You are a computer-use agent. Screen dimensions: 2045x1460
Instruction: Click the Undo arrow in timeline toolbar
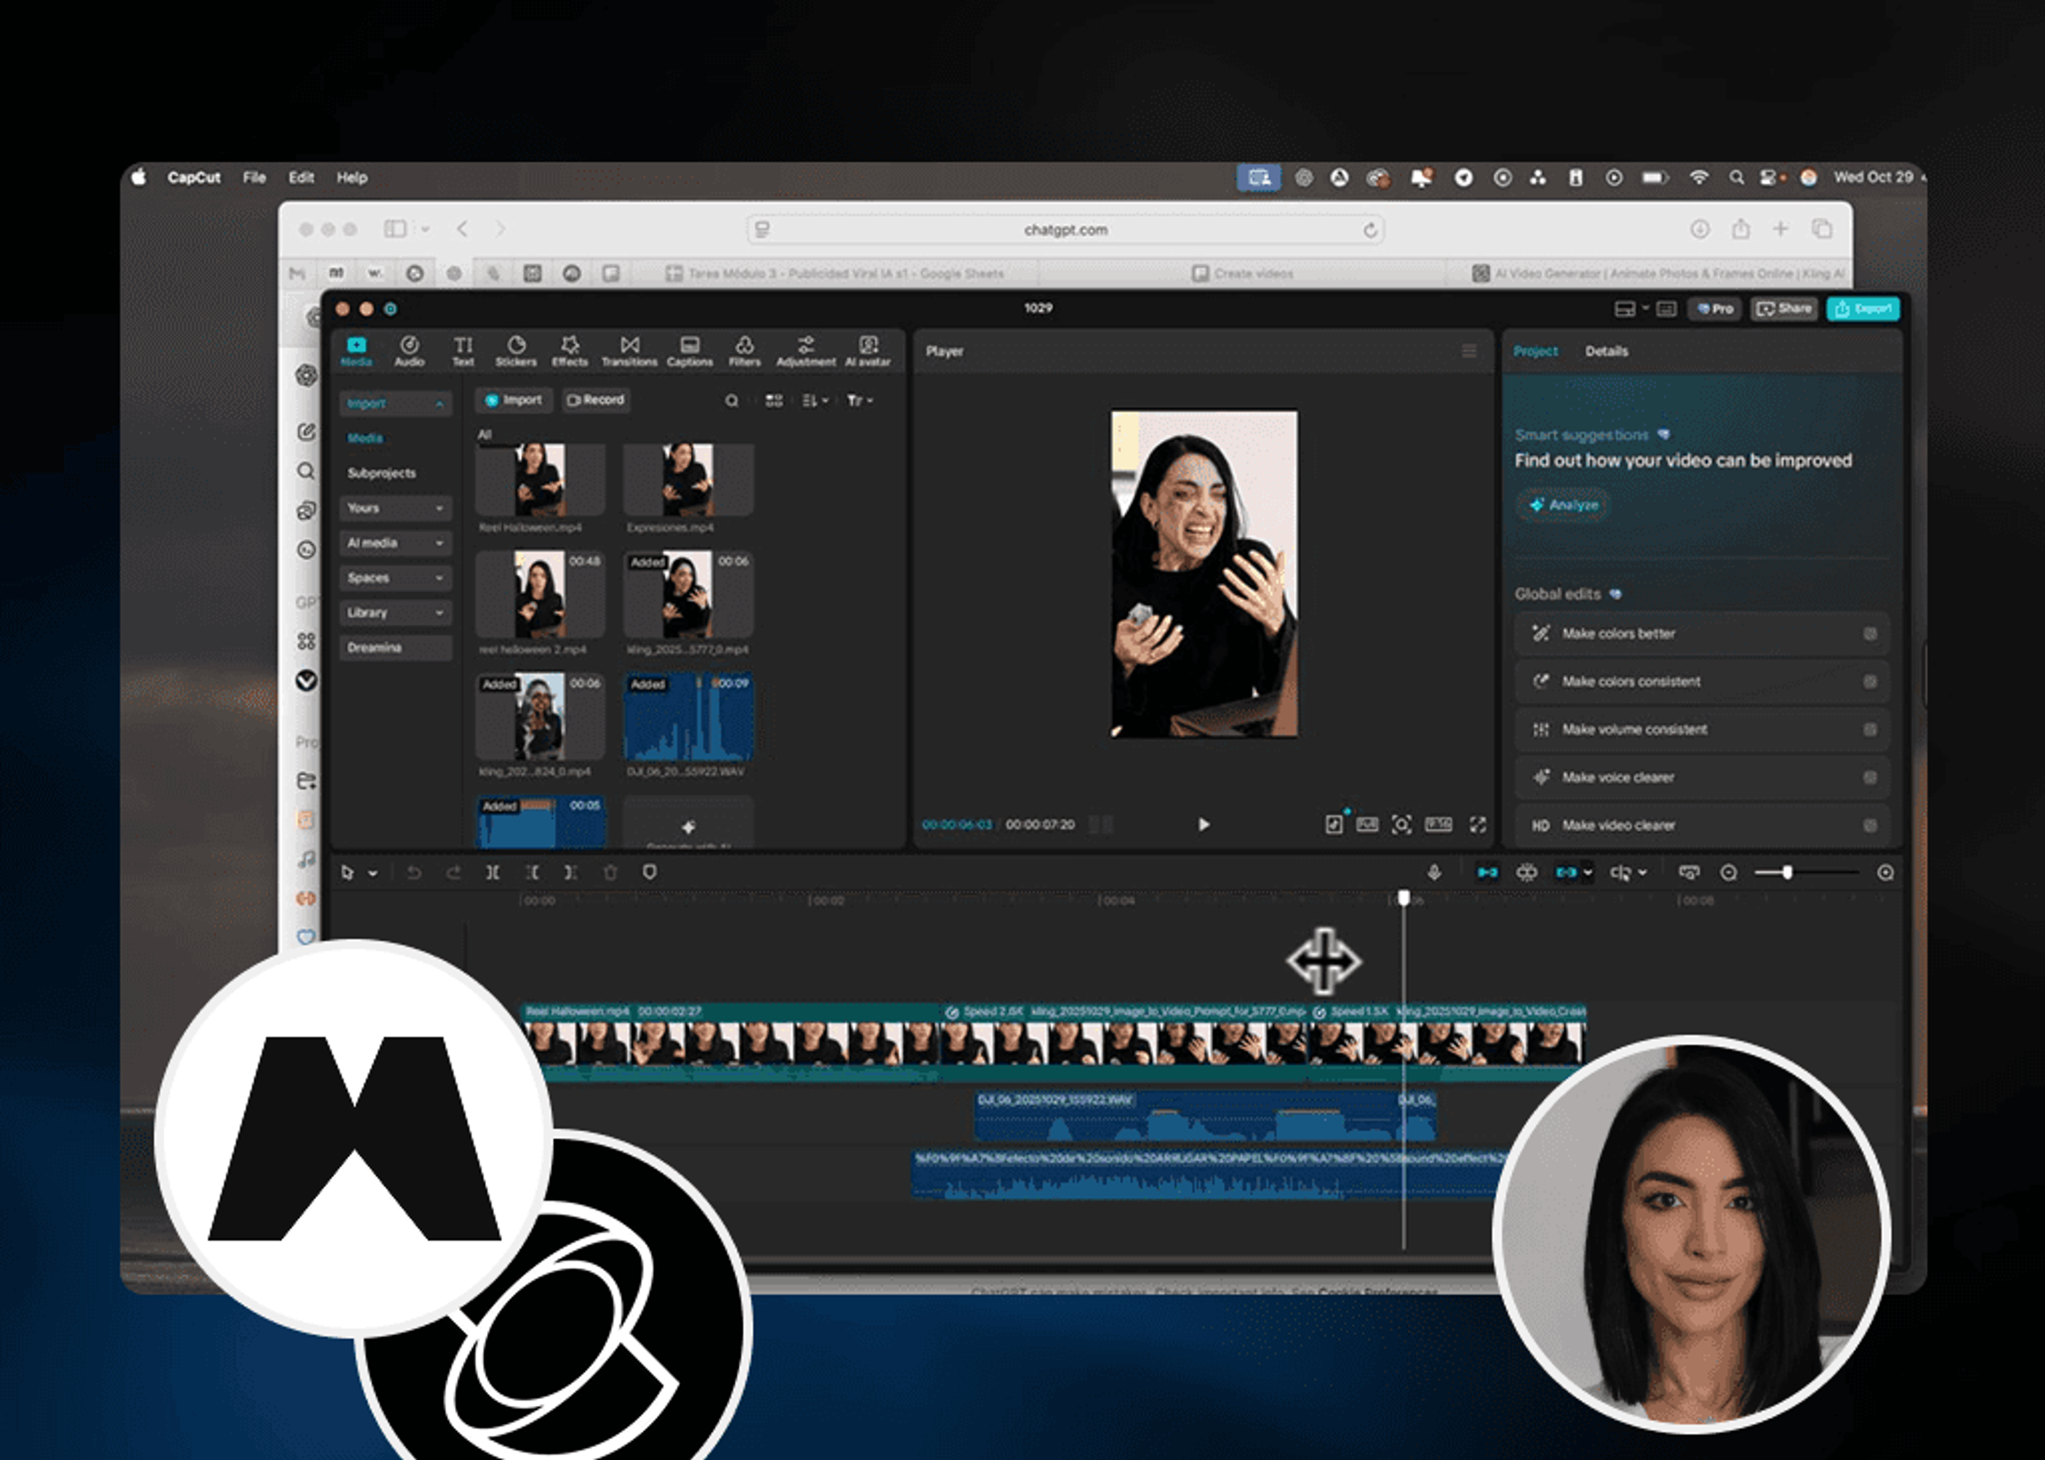413,872
